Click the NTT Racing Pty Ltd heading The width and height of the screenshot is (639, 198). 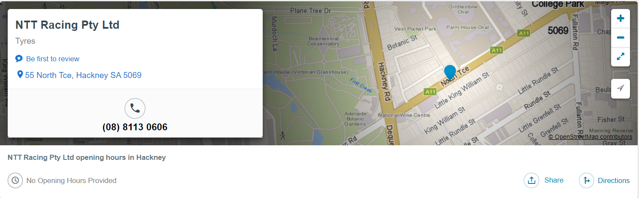[x=67, y=25]
